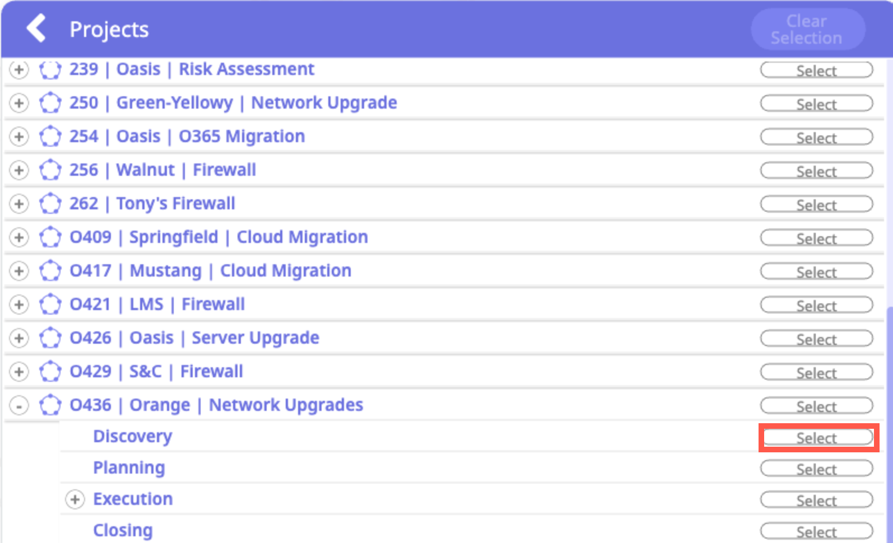Image resolution: width=893 pixels, height=543 pixels.
Task: Open the Closing phase entry
Action: [x=123, y=530]
